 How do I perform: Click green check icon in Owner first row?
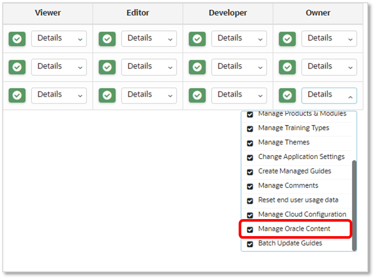click(x=287, y=39)
